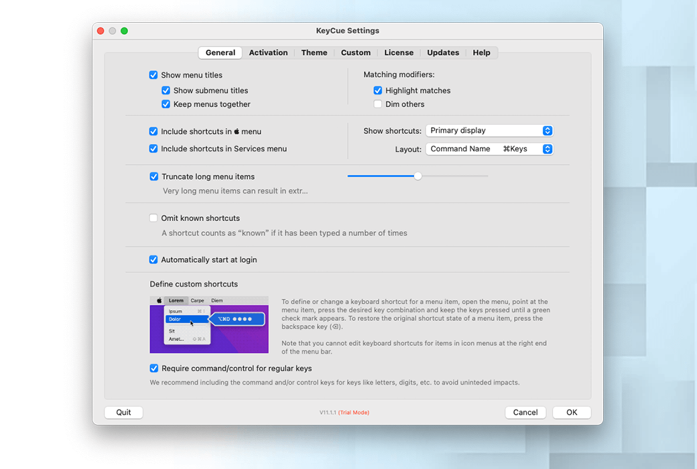
Task: Select the Custom tab
Action: tap(355, 52)
